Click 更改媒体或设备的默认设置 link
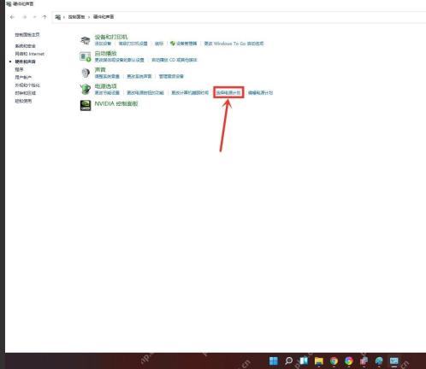 [x=120, y=60]
